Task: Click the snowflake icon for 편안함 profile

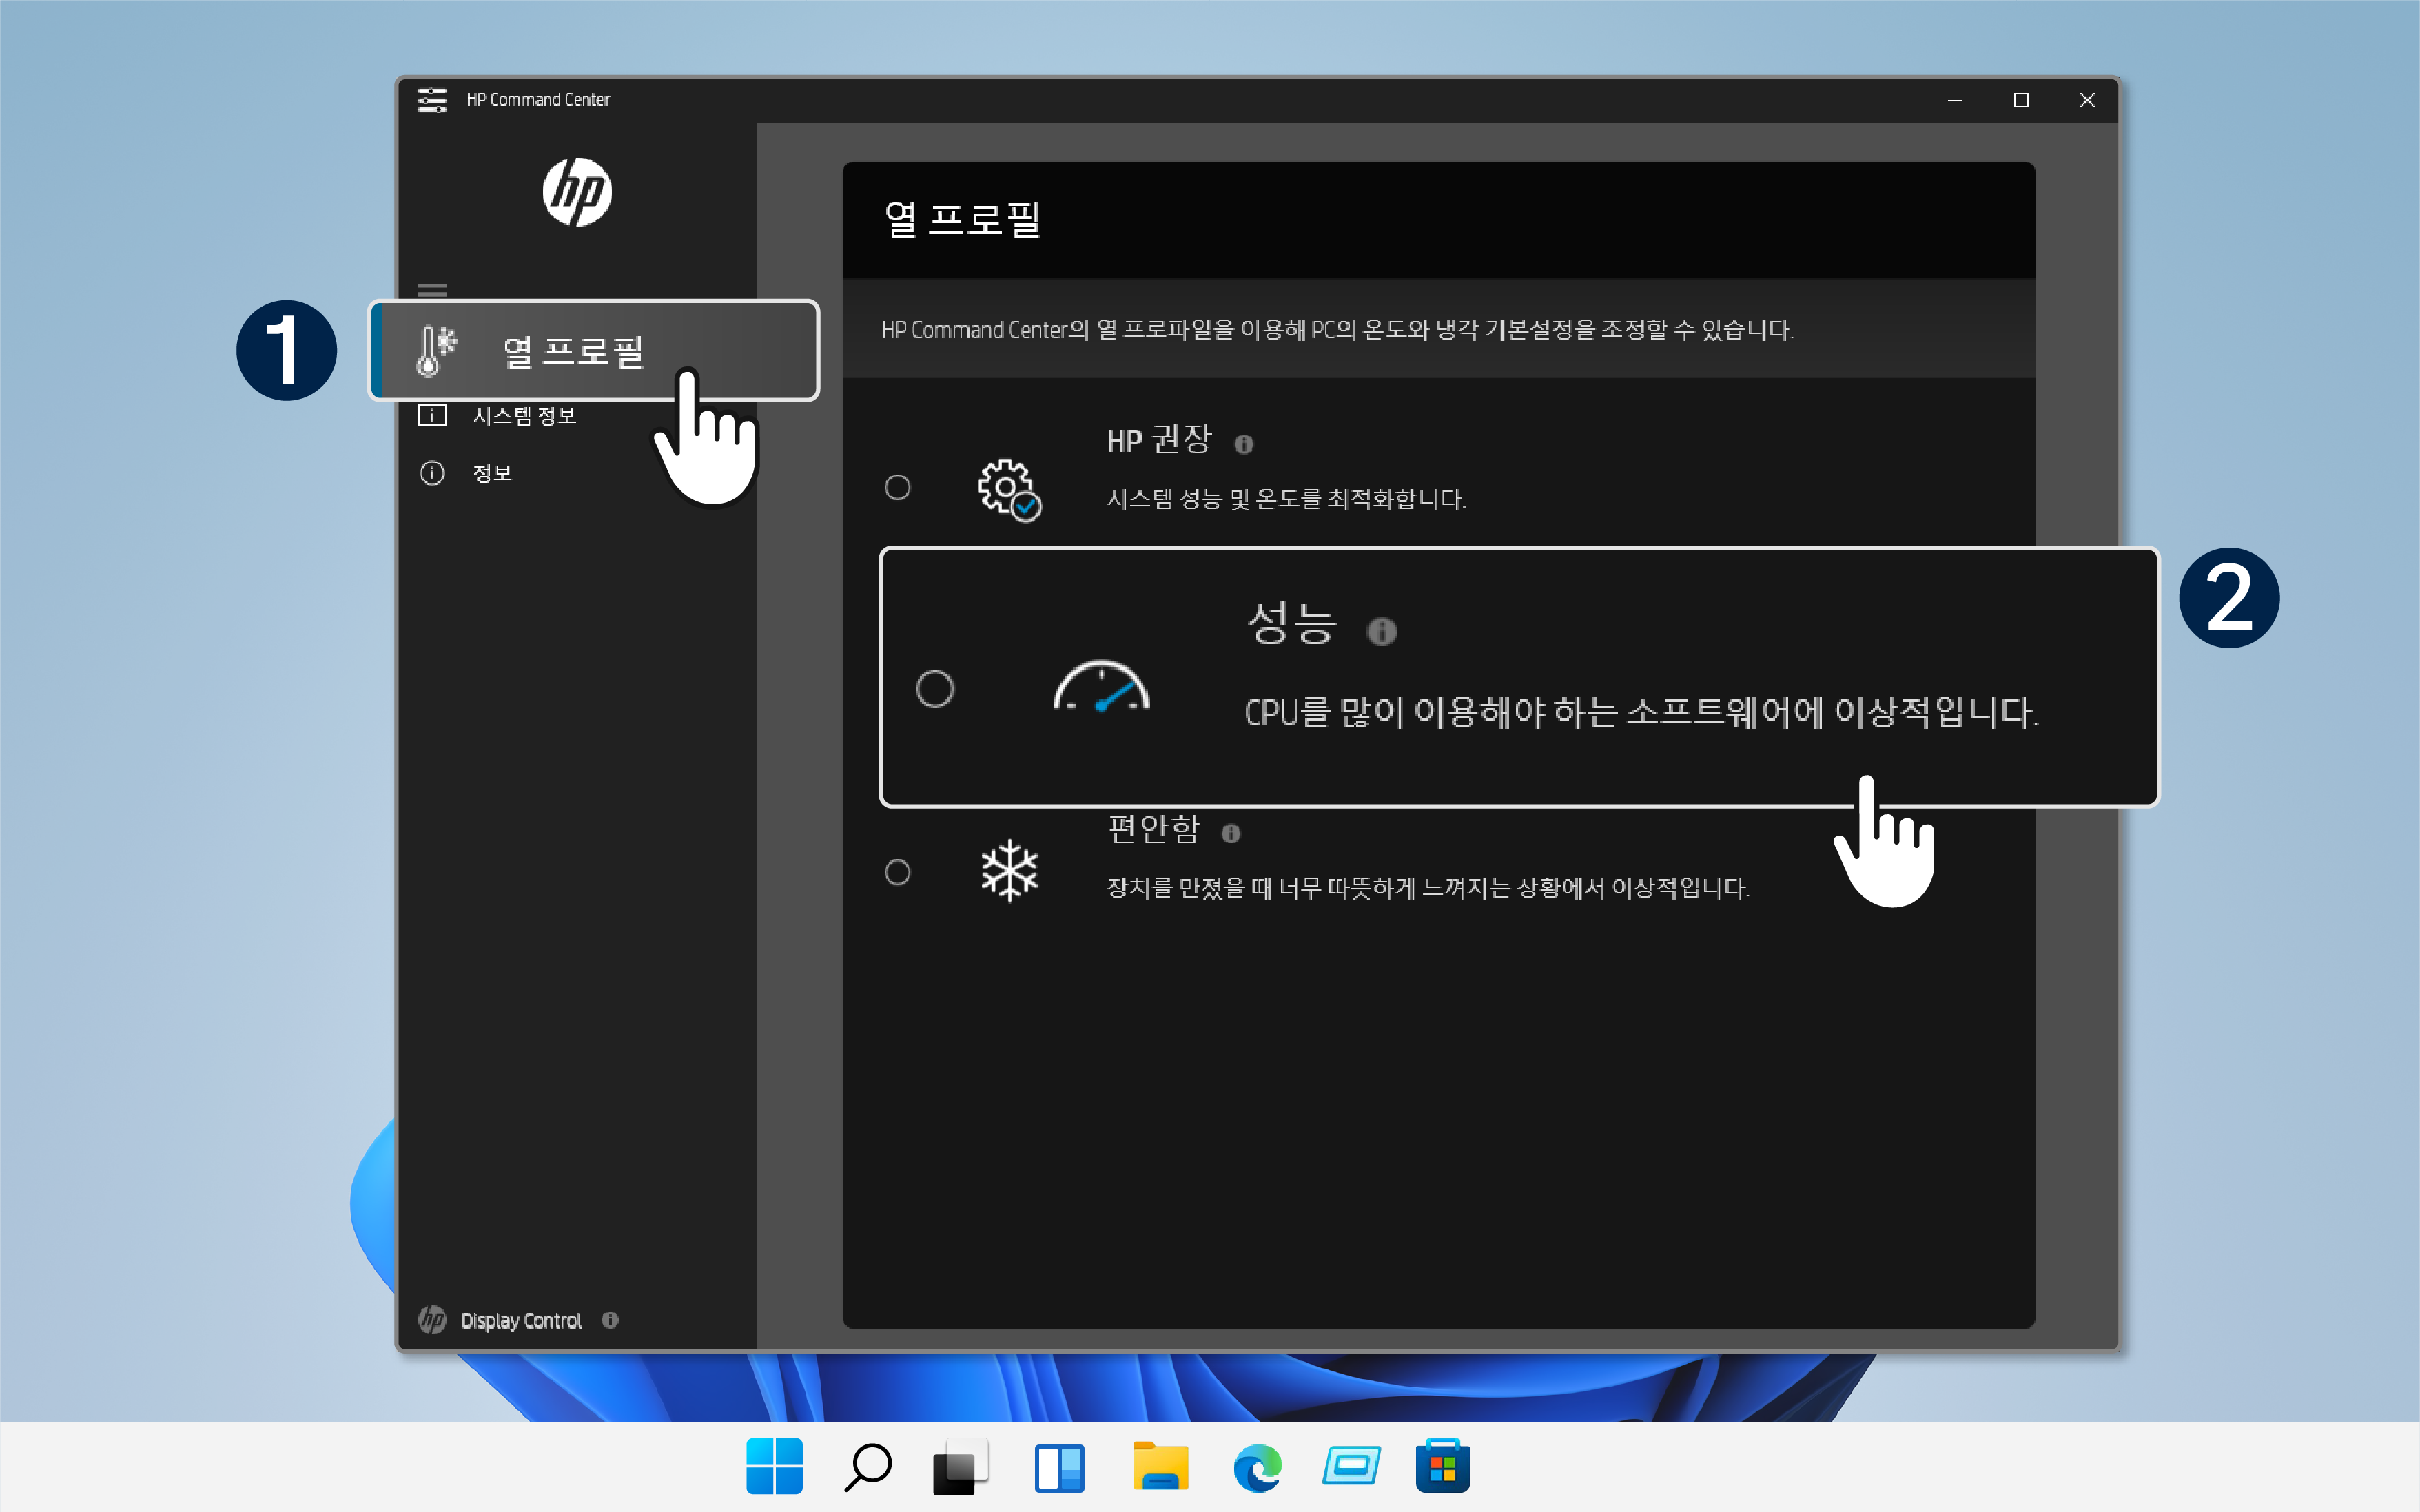Action: pyautogui.click(x=1011, y=871)
